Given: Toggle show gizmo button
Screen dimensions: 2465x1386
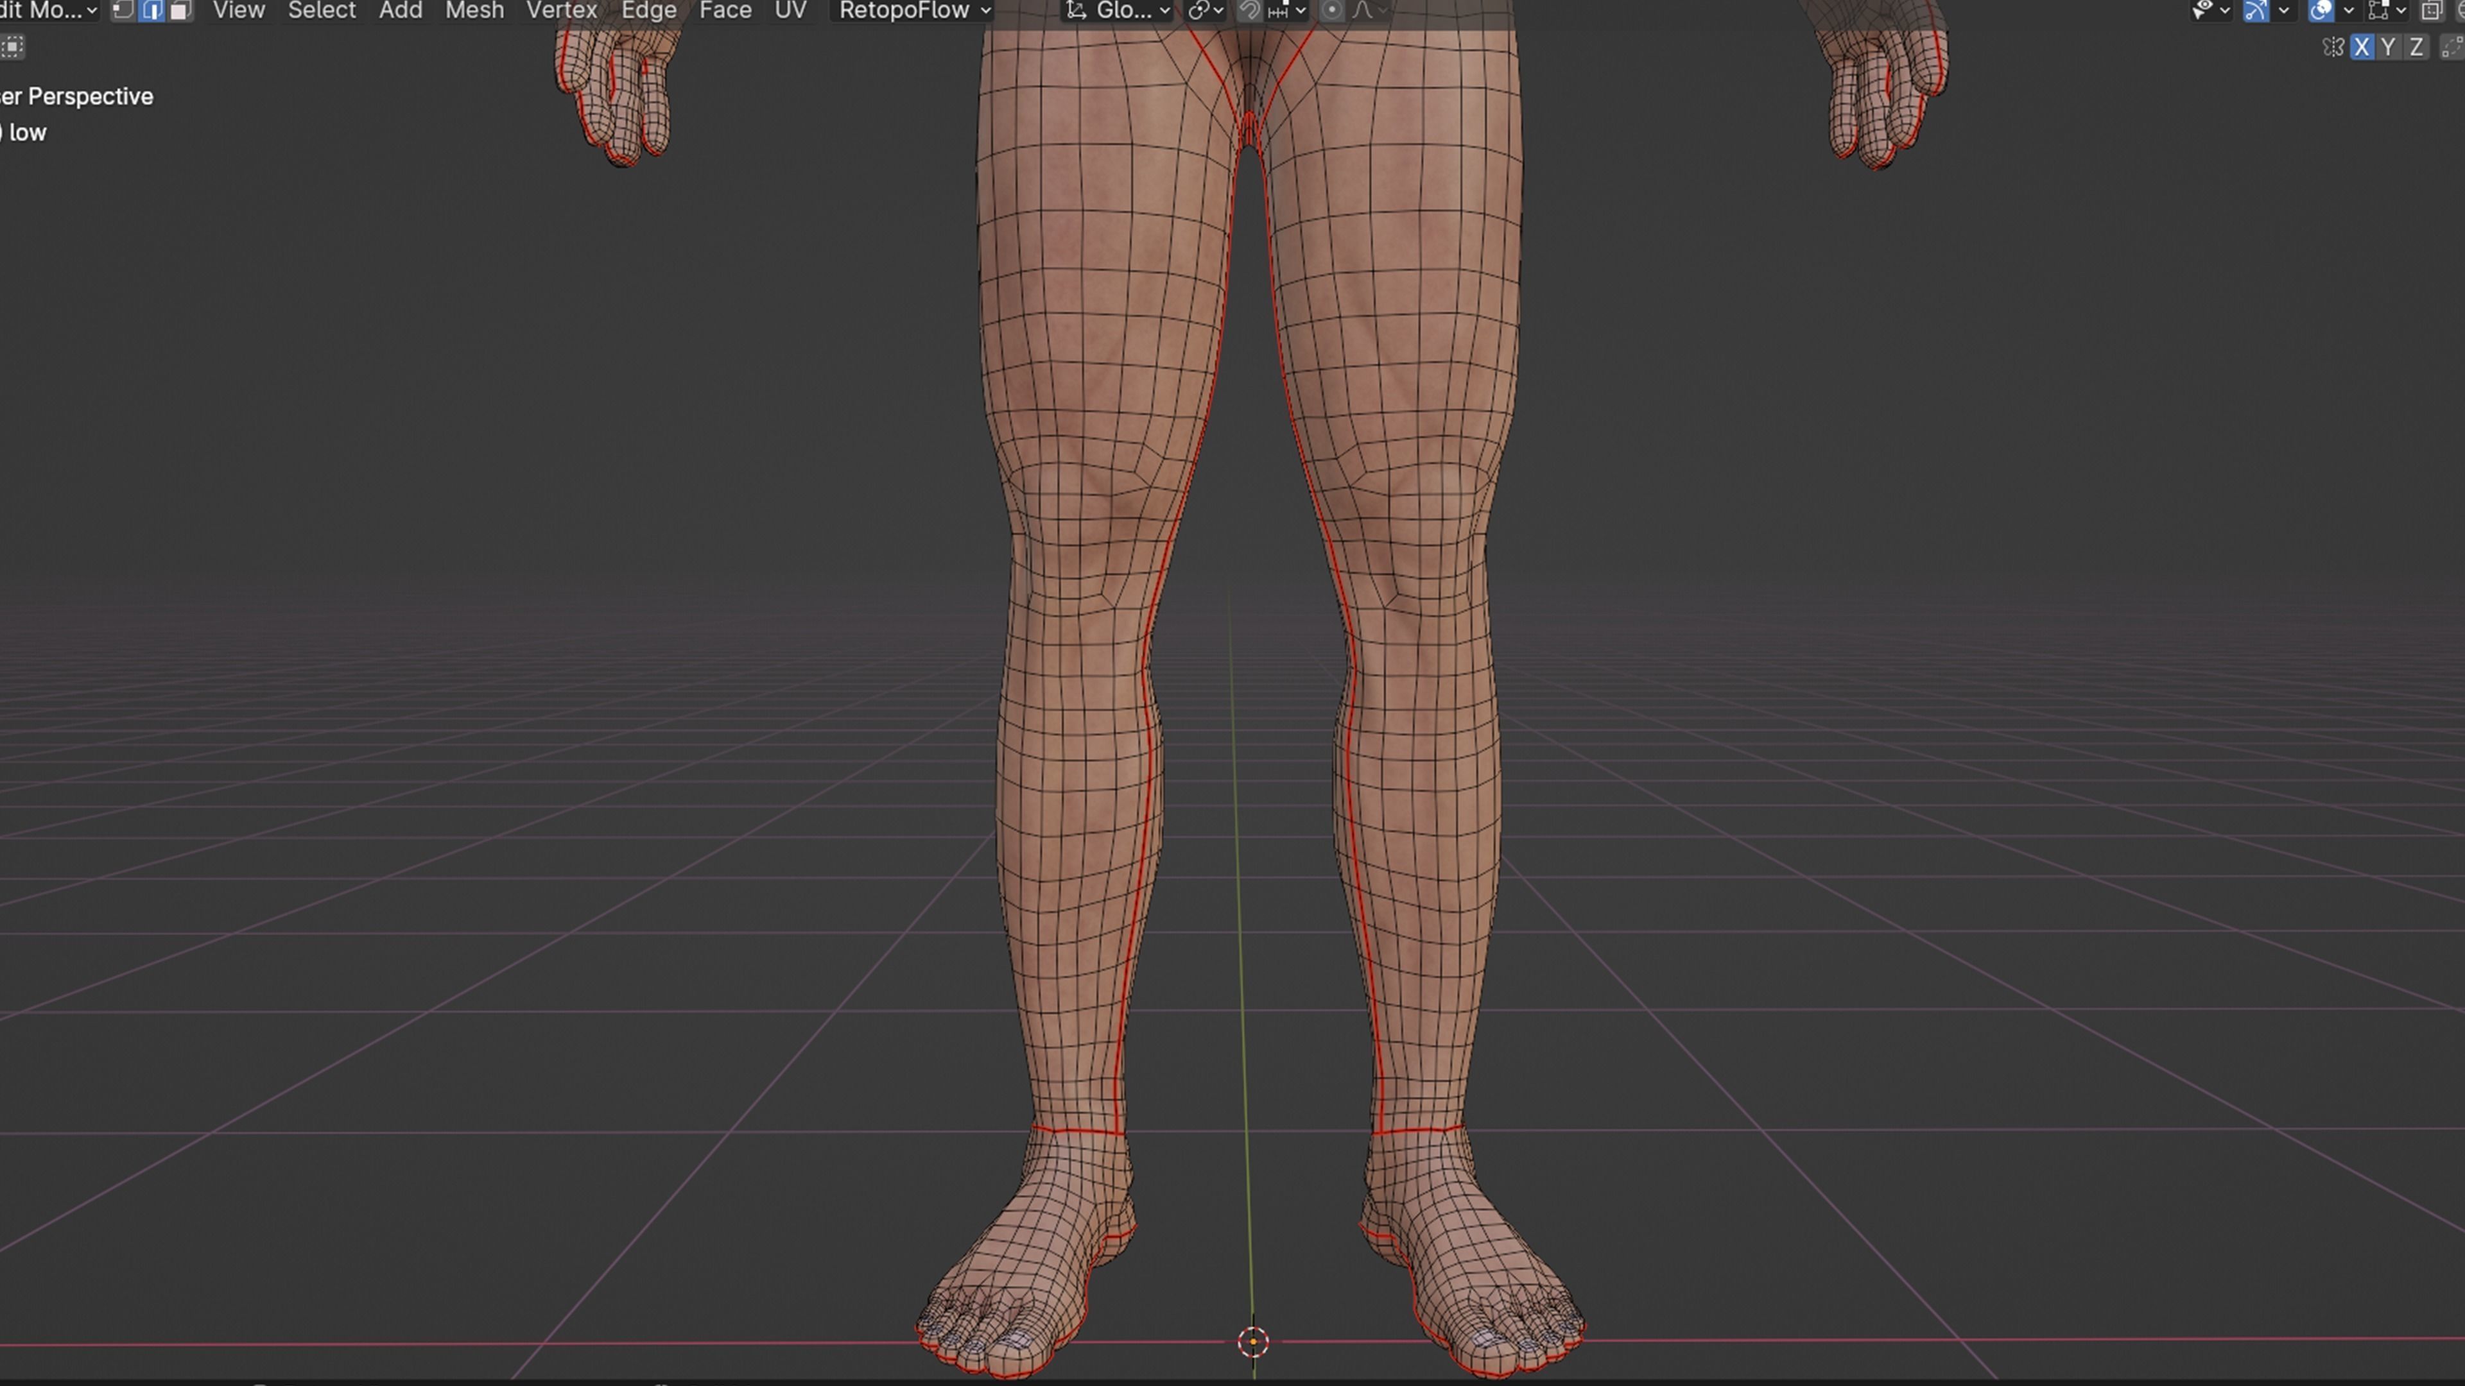Looking at the screenshot, I should [x=2256, y=10].
